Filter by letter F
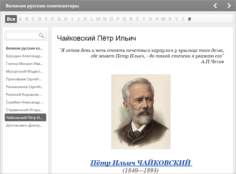The height and width of the screenshot is (174, 236). point(53,19)
